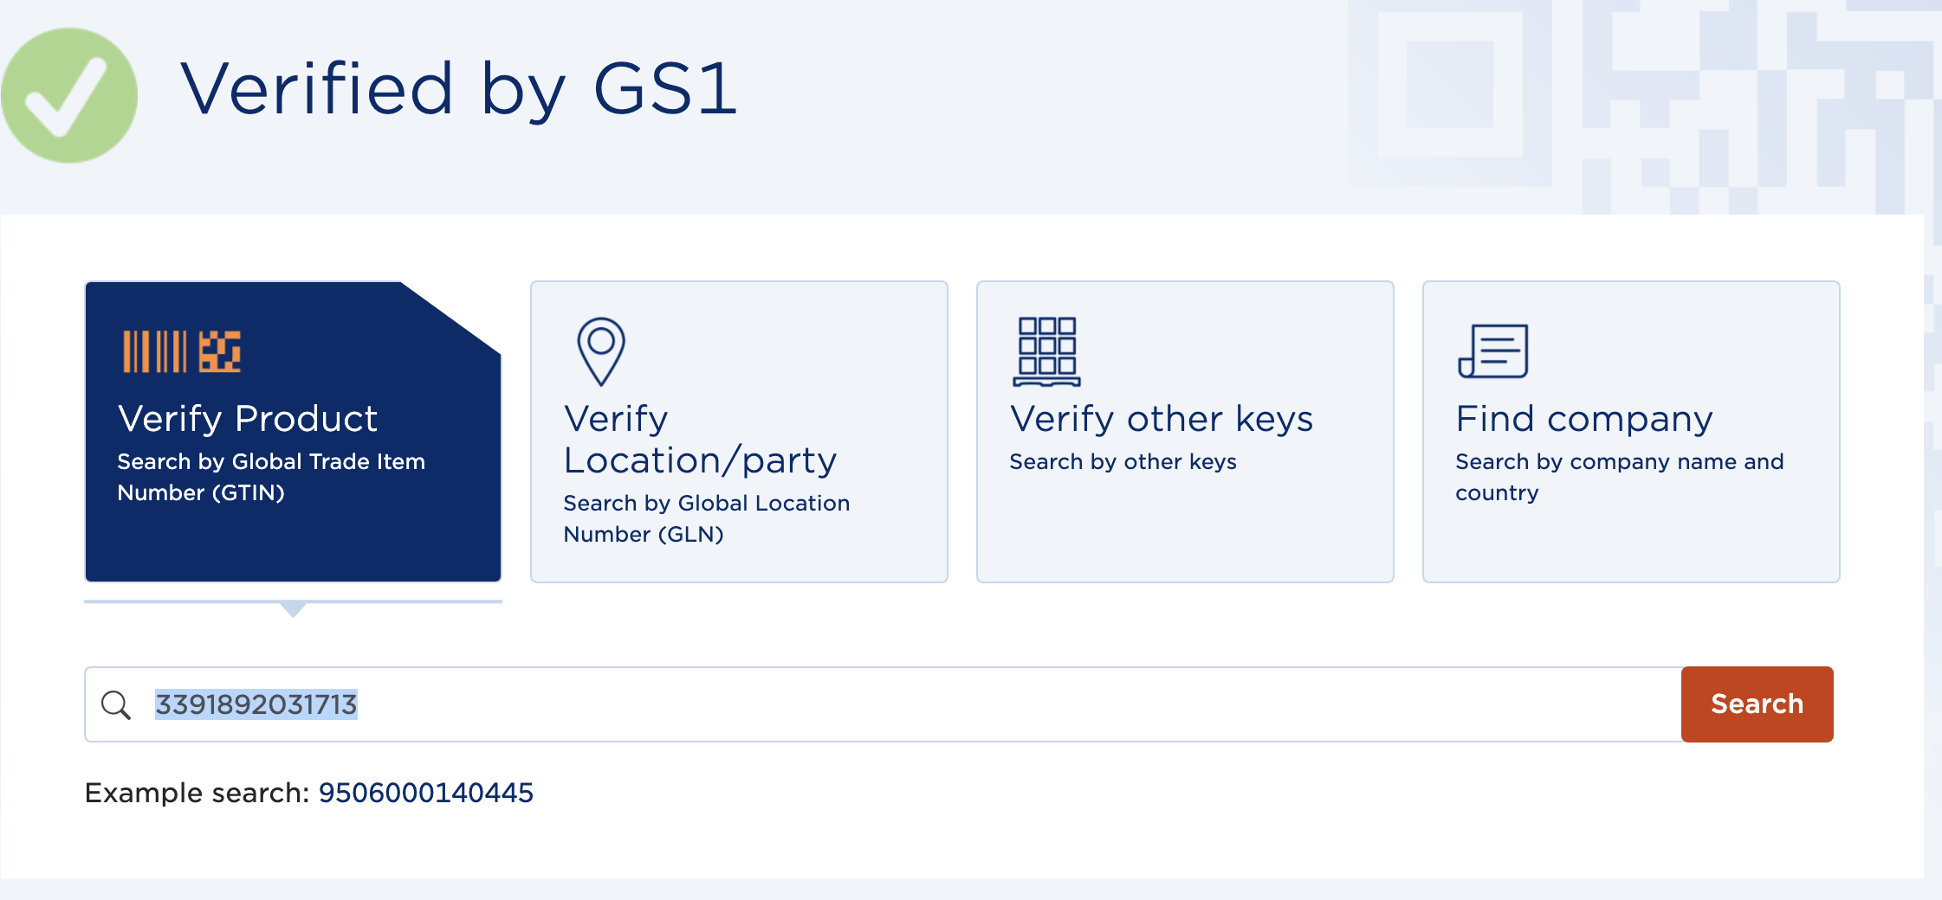Click the pallet grid icon for other keys
Viewport: 1942px width, 900px height.
pyautogui.click(x=1047, y=351)
